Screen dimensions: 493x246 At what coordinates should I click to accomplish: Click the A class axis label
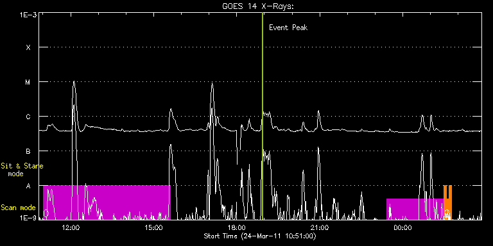(x=28, y=186)
